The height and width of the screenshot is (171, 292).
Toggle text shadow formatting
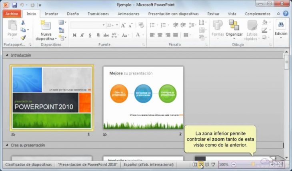point(98,35)
